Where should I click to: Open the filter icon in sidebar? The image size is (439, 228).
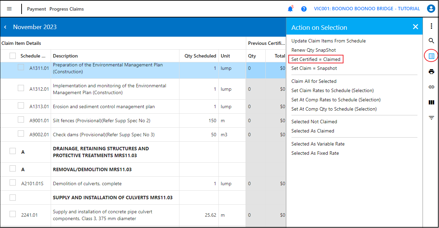431,118
